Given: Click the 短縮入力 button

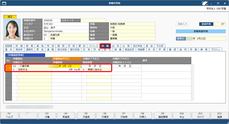Looking at the screenshot, I should (x=183, y=24).
